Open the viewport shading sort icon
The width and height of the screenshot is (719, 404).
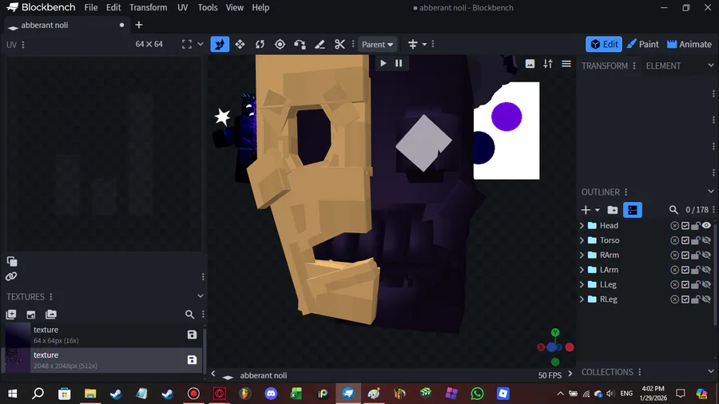[x=548, y=64]
